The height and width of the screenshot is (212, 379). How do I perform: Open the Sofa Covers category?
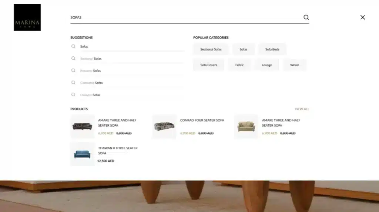point(209,65)
